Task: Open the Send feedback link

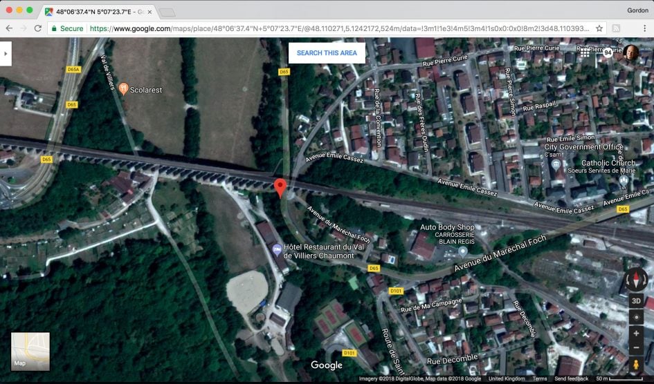Action: (x=571, y=378)
